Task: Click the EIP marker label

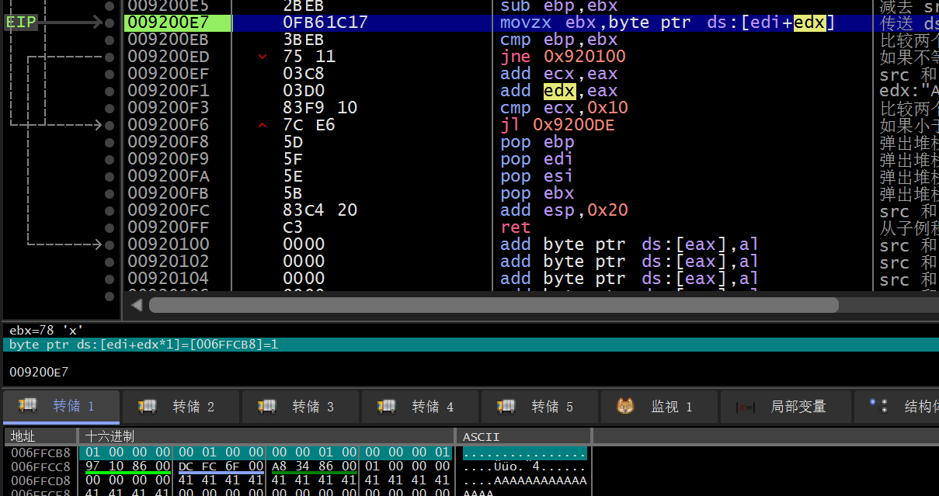Action: [x=21, y=23]
